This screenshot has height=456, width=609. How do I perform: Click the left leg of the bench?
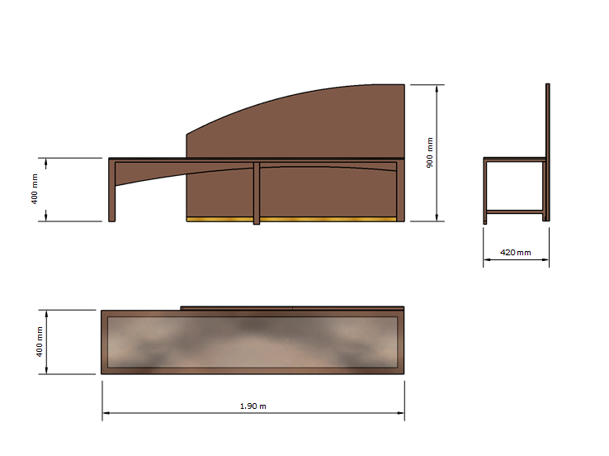112,192
